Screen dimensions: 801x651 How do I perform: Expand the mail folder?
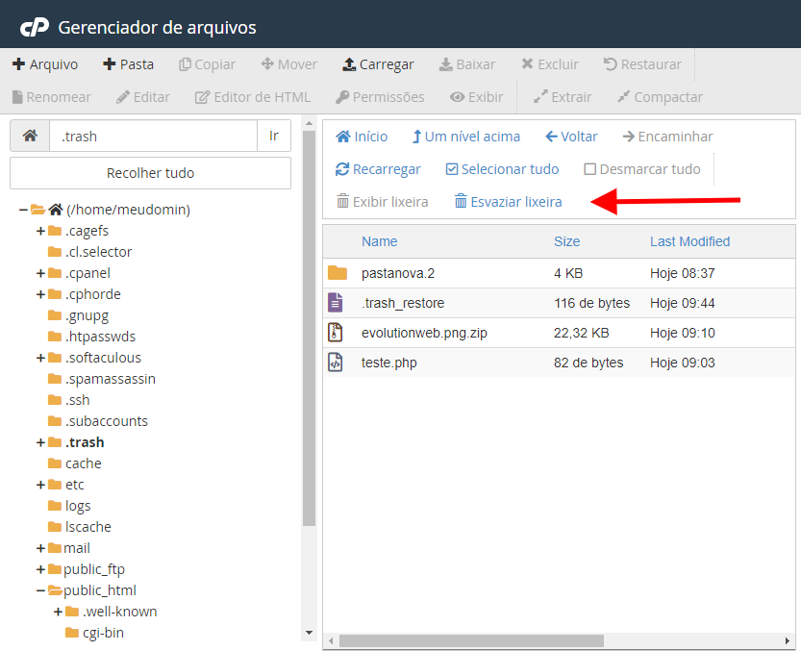[x=40, y=548]
